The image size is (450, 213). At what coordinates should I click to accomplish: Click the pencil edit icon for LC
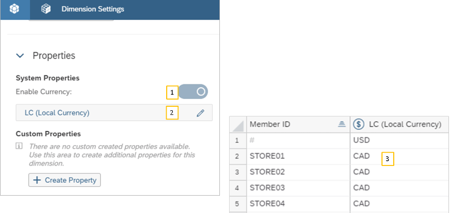coord(200,113)
